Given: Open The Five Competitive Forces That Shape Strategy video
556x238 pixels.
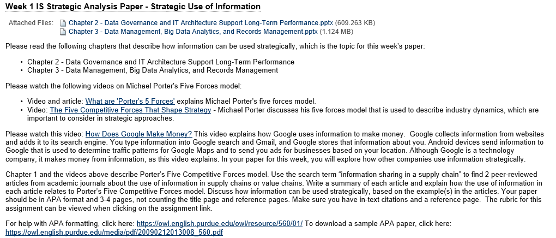Looking at the screenshot, I should pos(130,110).
